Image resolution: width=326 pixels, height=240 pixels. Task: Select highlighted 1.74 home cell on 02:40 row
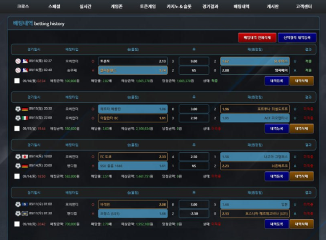tap(133, 70)
